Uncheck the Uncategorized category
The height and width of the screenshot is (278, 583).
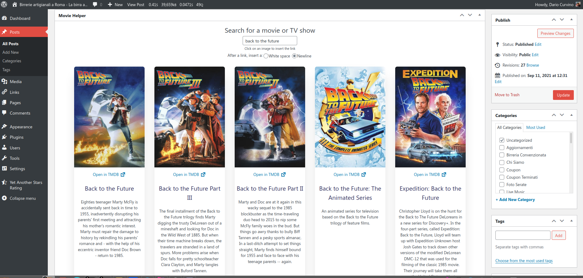502,140
